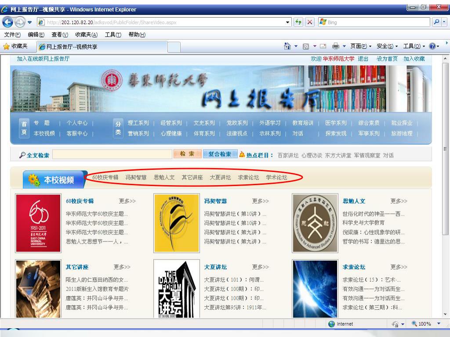
Task: Open a new blank tab
Action: (x=174, y=47)
